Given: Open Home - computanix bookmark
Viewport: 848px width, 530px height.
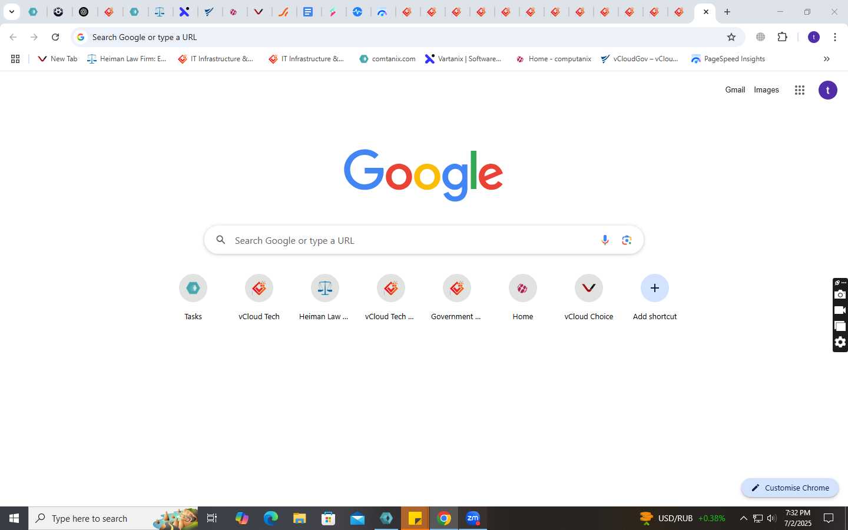Looking at the screenshot, I should click(x=554, y=59).
